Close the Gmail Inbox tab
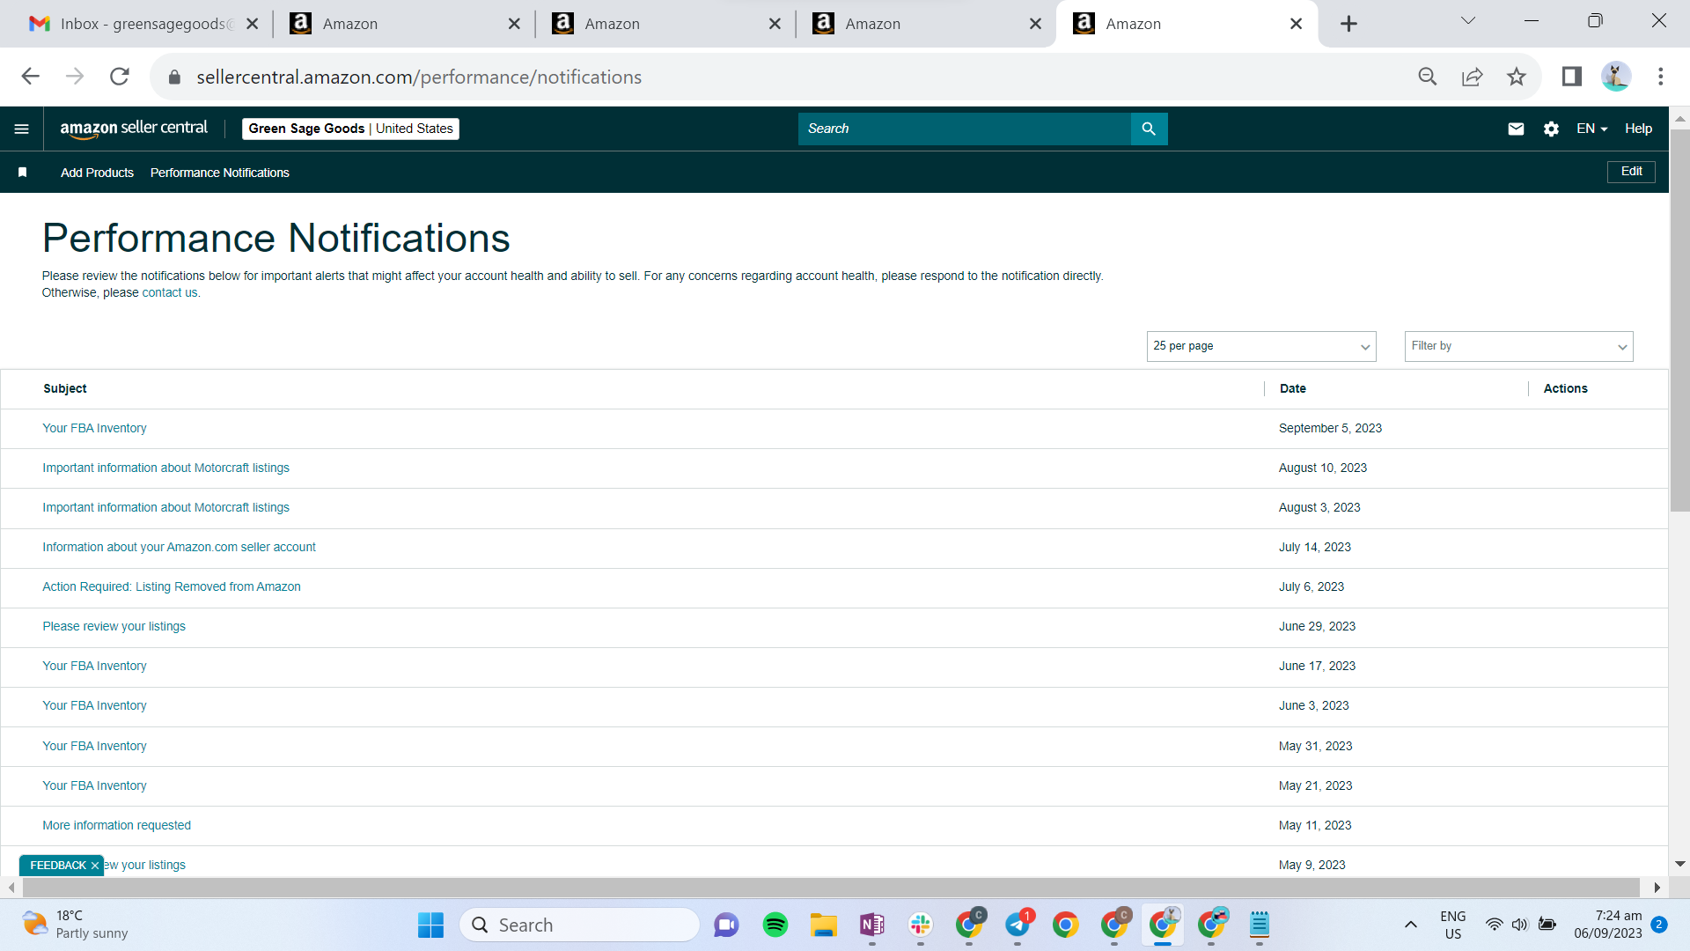The image size is (1690, 951). coord(253,24)
